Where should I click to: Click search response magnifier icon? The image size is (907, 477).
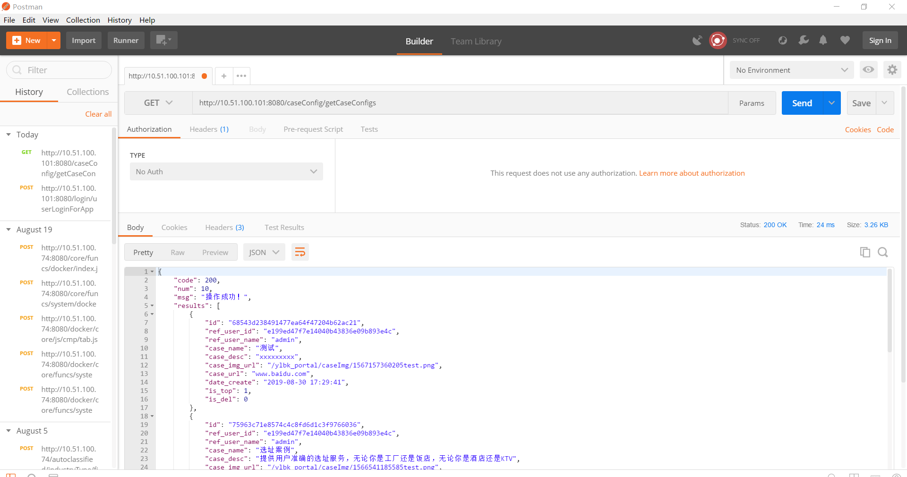883,252
